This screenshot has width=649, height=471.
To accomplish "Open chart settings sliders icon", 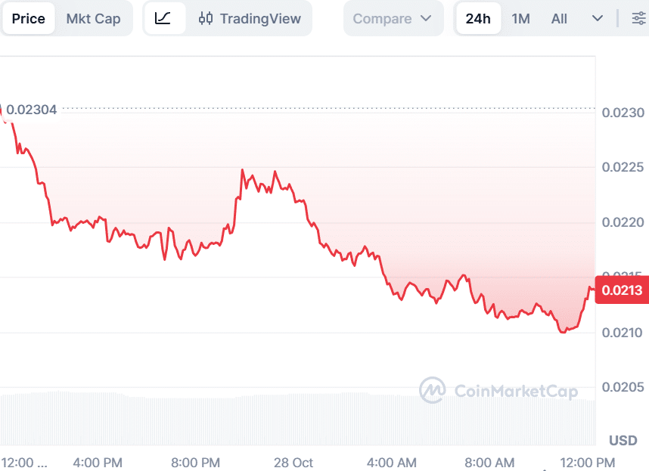I will point(638,19).
